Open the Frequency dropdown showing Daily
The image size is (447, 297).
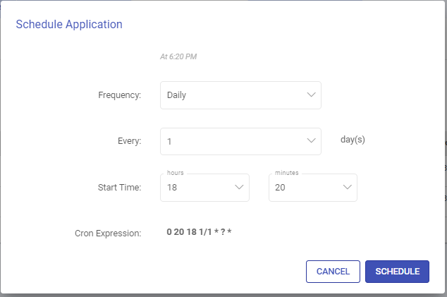pos(240,95)
